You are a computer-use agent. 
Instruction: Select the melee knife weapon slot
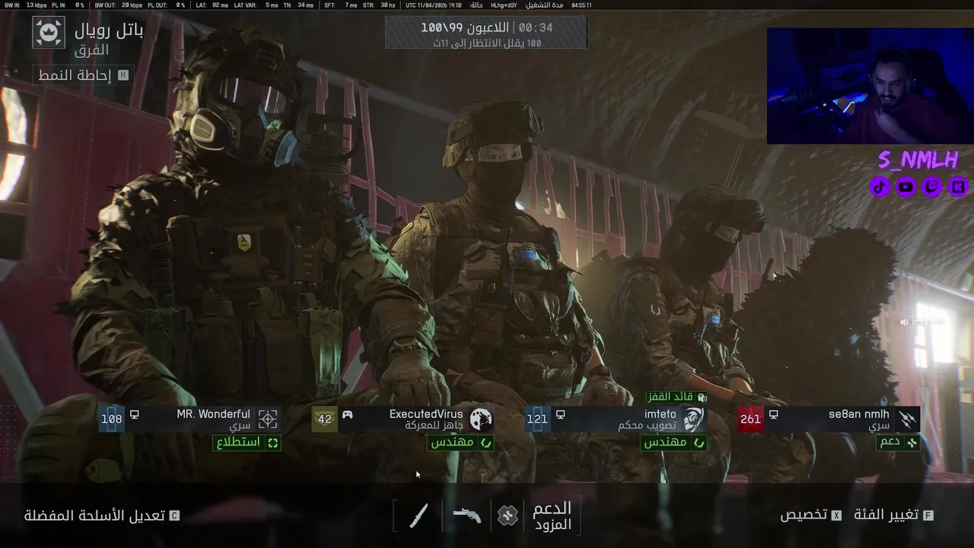click(418, 515)
